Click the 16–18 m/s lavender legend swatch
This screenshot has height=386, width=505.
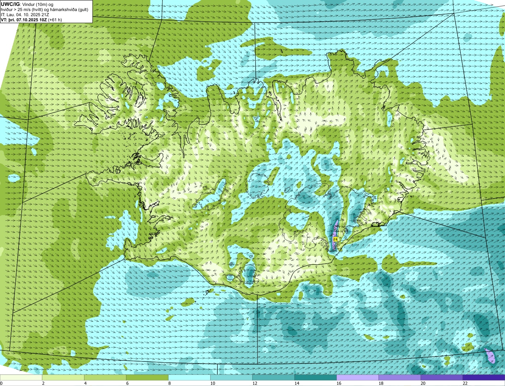357,377
